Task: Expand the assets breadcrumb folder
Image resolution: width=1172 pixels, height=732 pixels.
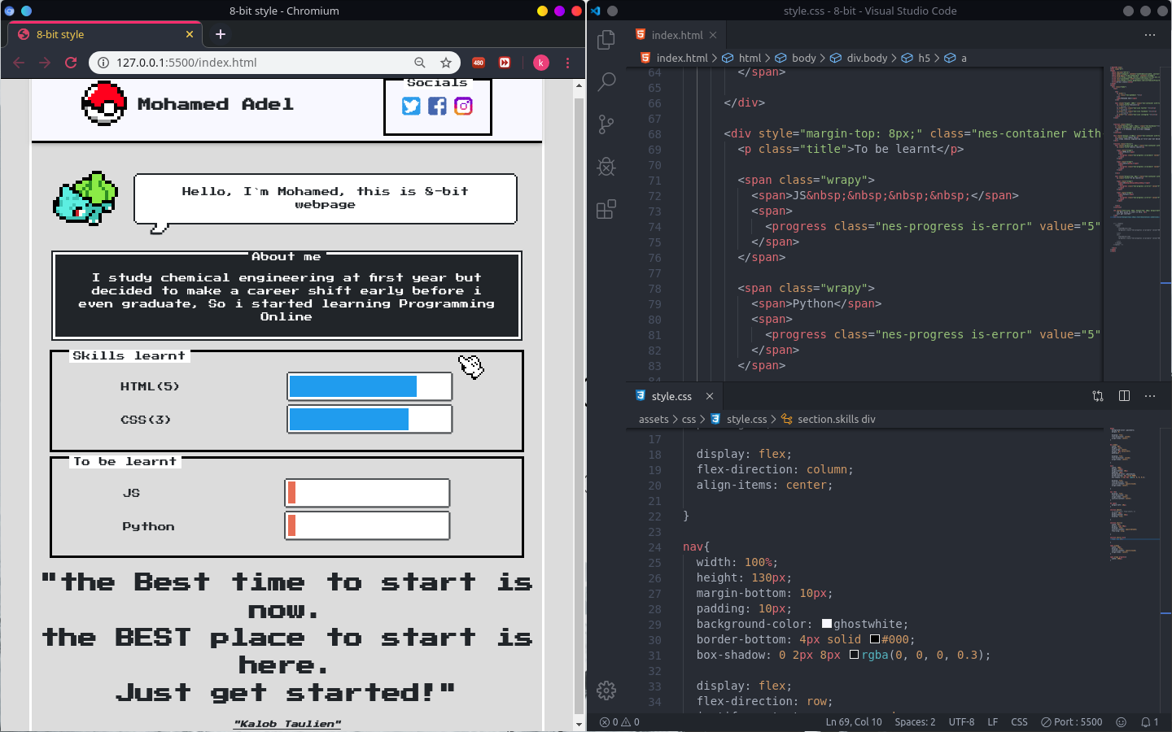Action: click(654, 420)
